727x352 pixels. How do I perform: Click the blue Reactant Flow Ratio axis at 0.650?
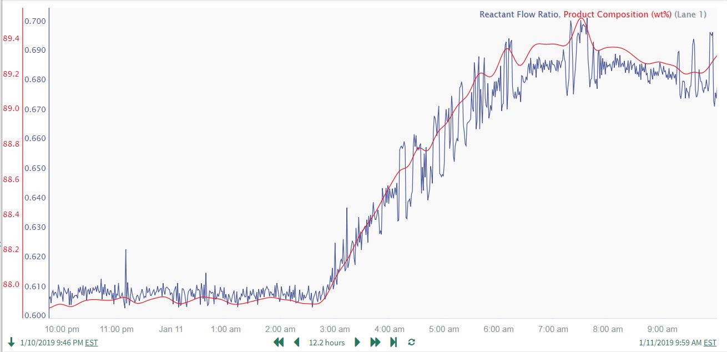(35, 168)
